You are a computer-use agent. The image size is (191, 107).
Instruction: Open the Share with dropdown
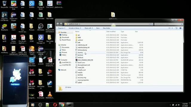(x=89, y=28)
